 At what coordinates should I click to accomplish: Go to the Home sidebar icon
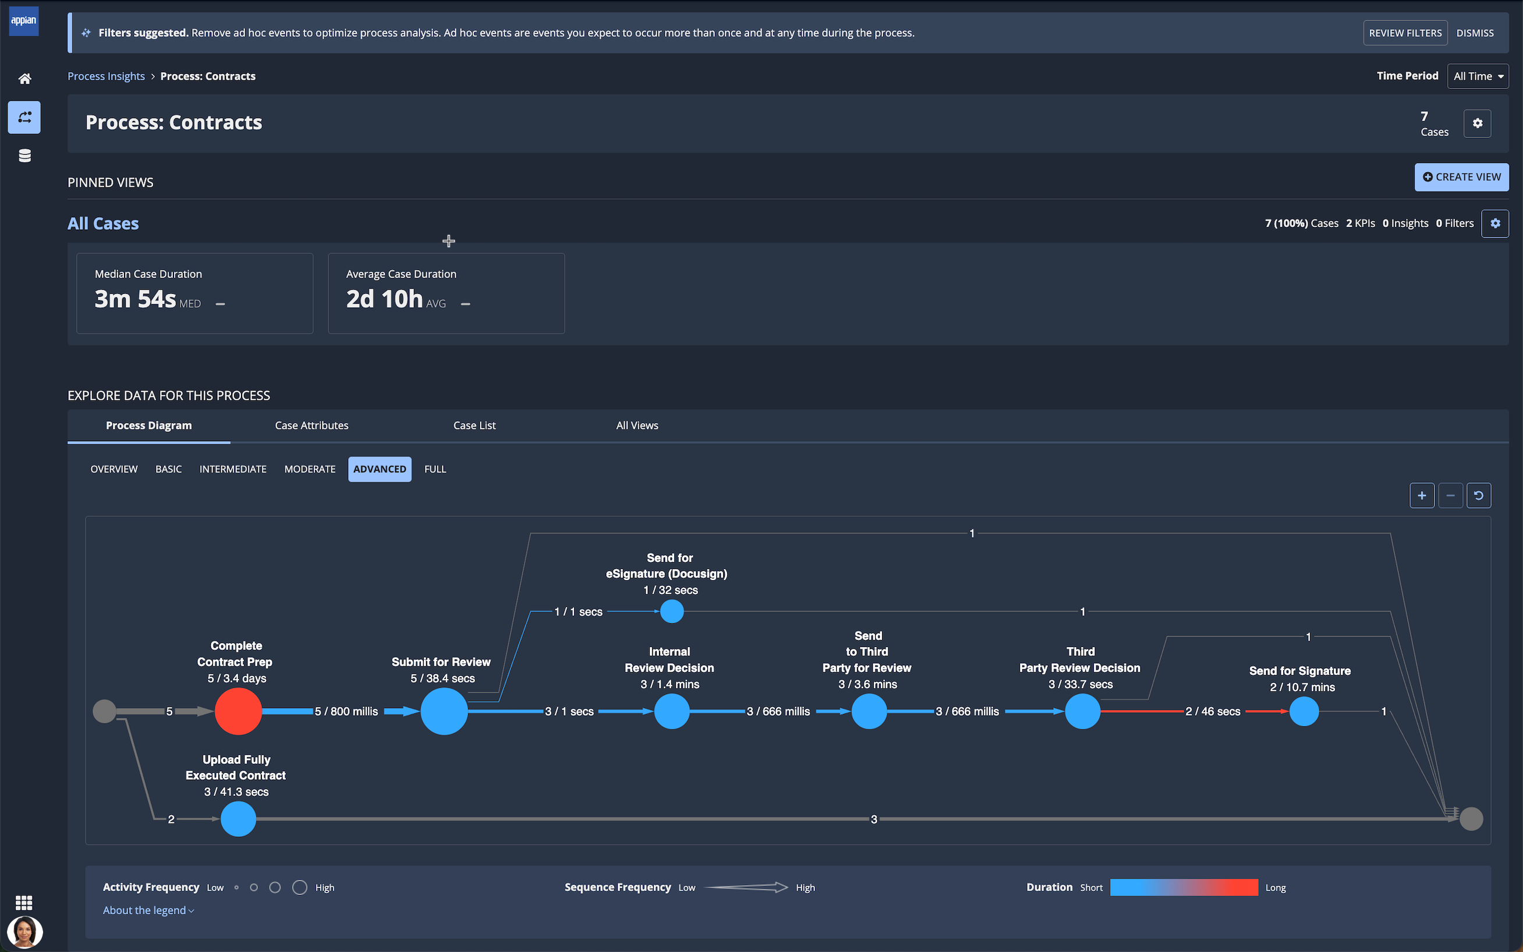[x=24, y=79]
